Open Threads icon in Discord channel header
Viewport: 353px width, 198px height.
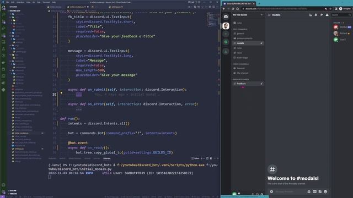(310, 15)
